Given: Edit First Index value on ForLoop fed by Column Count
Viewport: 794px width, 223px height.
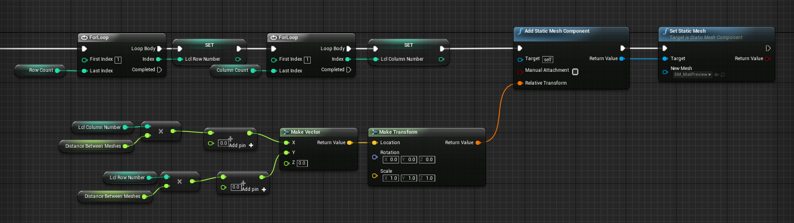Looking at the screenshot, I should (307, 60).
